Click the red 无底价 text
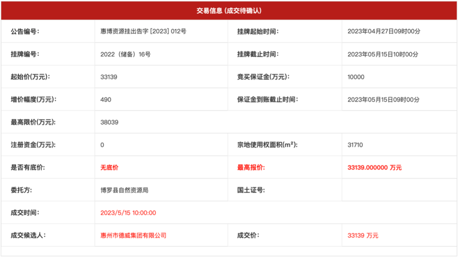The height and width of the screenshot is (257, 458). point(109,168)
